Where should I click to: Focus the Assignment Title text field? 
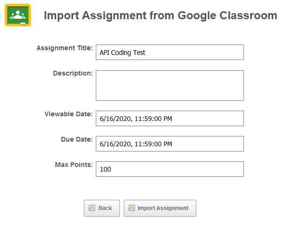pos(170,52)
